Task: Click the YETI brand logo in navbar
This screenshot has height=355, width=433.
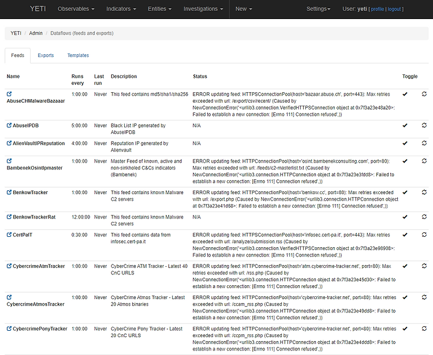Action: [x=38, y=9]
